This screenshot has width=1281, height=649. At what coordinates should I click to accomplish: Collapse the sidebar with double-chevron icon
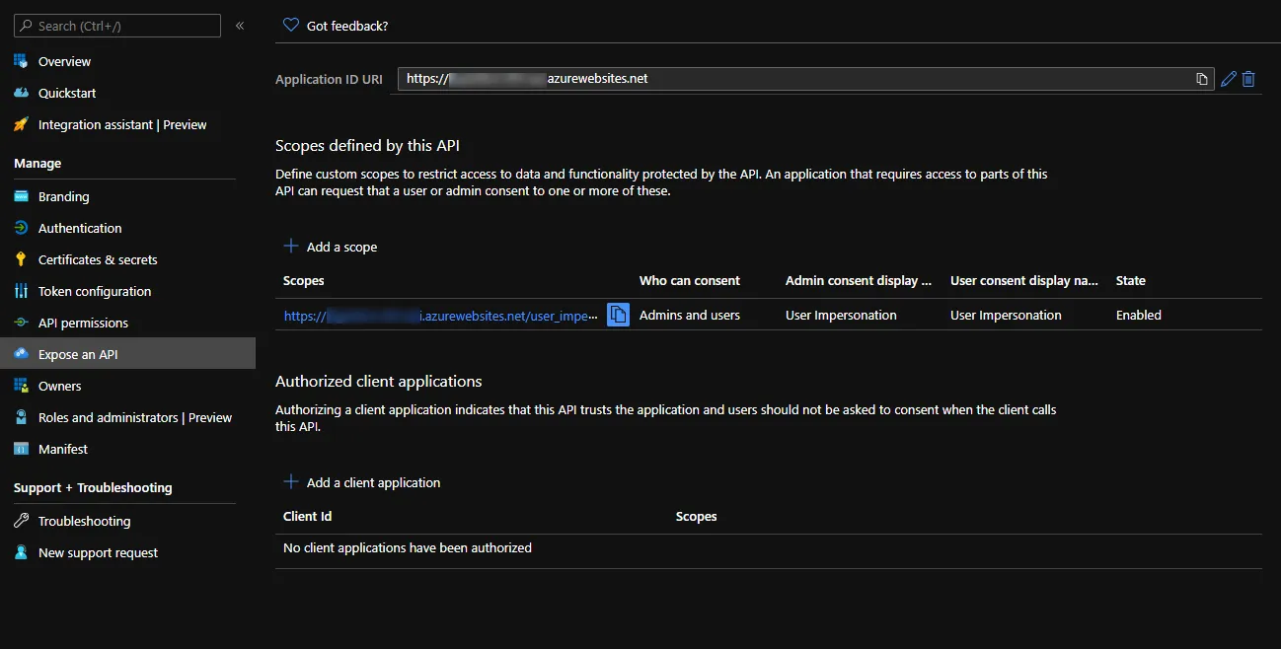tap(240, 26)
